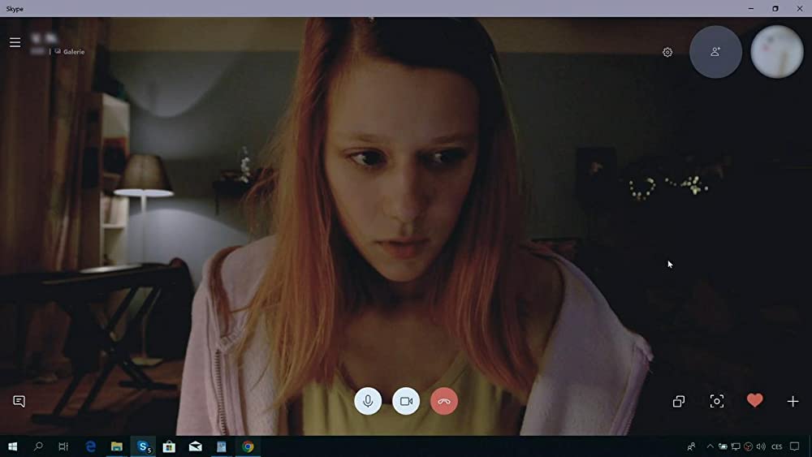Turn off the video camera
Image resolution: width=812 pixels, height=457 pixels.
click(406, 401)
